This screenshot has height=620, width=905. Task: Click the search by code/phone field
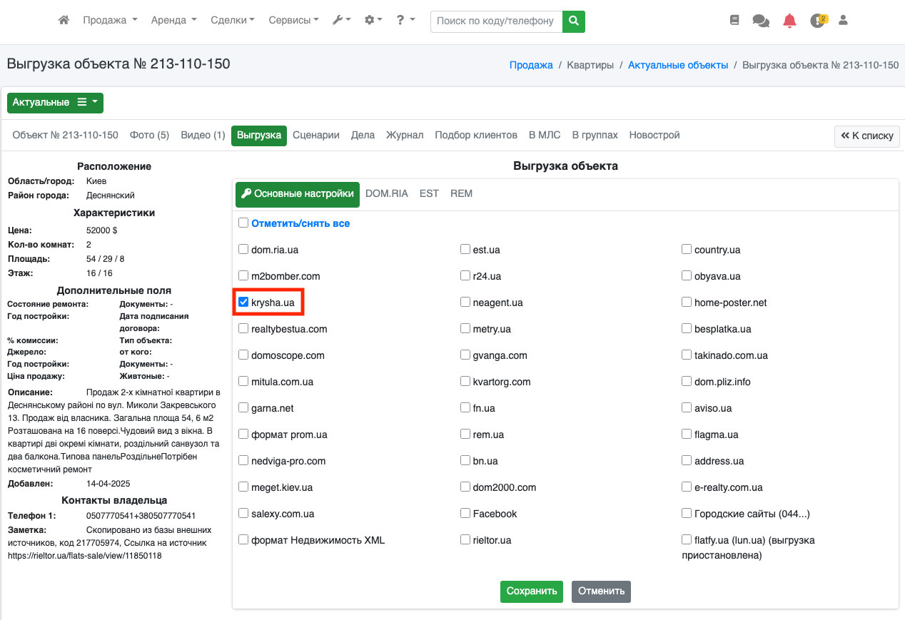pyautogui.click(x=496, y=21)
